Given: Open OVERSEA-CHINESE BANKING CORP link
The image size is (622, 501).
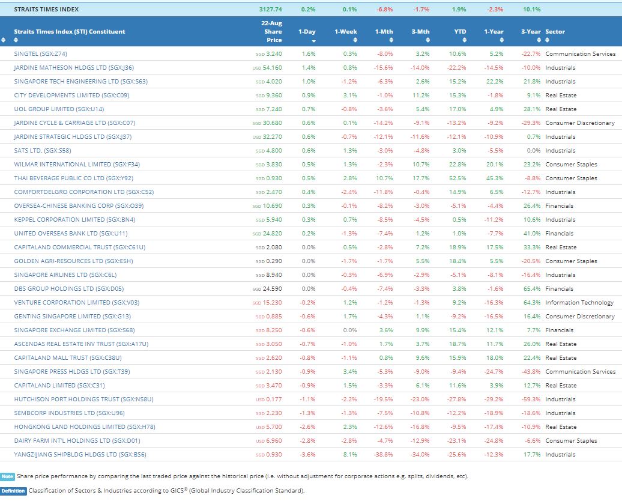Looking at the screenshot, I should coord(79,205).
